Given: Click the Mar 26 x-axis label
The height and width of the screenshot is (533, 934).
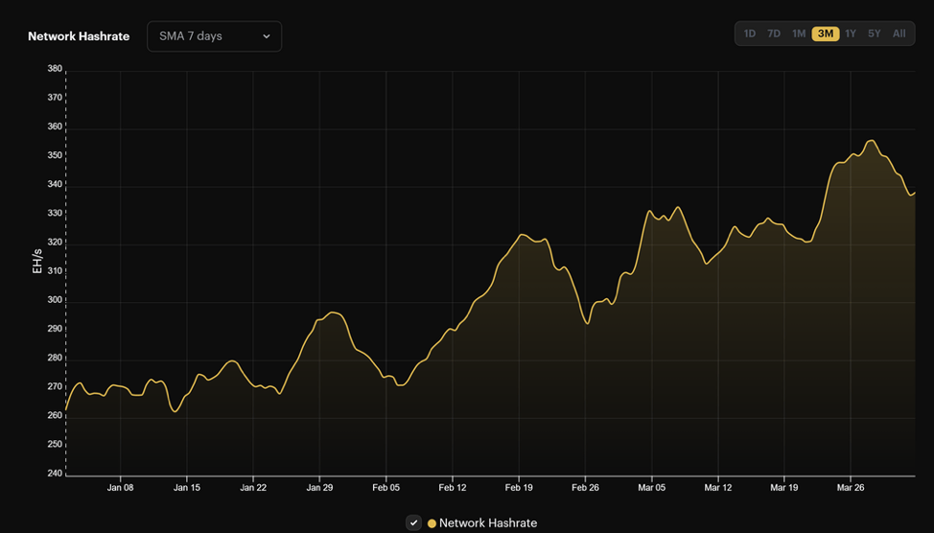Looking at the screenshot, I should (x=851, y=488).
